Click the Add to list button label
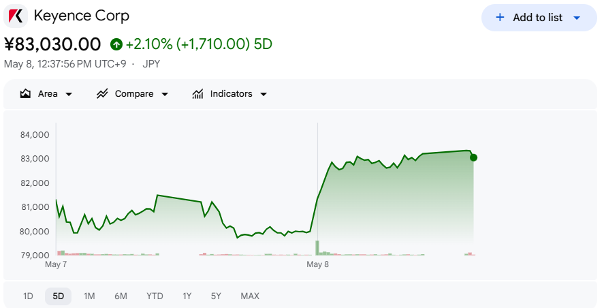This screenshot has height=308, width=604. click(x=537, y=17)
